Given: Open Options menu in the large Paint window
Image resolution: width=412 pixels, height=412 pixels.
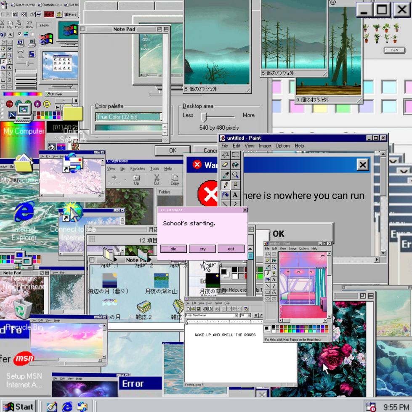Looking at the screenshot, I should [x=283, y=146].
